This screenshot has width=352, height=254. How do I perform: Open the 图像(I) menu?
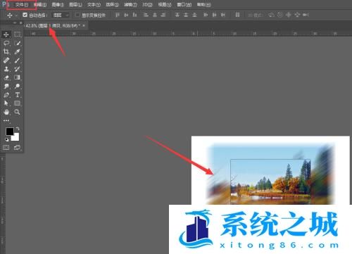(x=58, y=4)
